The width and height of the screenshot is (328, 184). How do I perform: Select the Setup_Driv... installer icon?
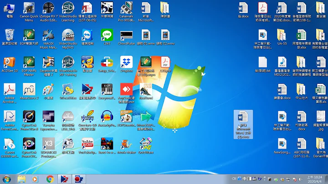pos(107,64)
